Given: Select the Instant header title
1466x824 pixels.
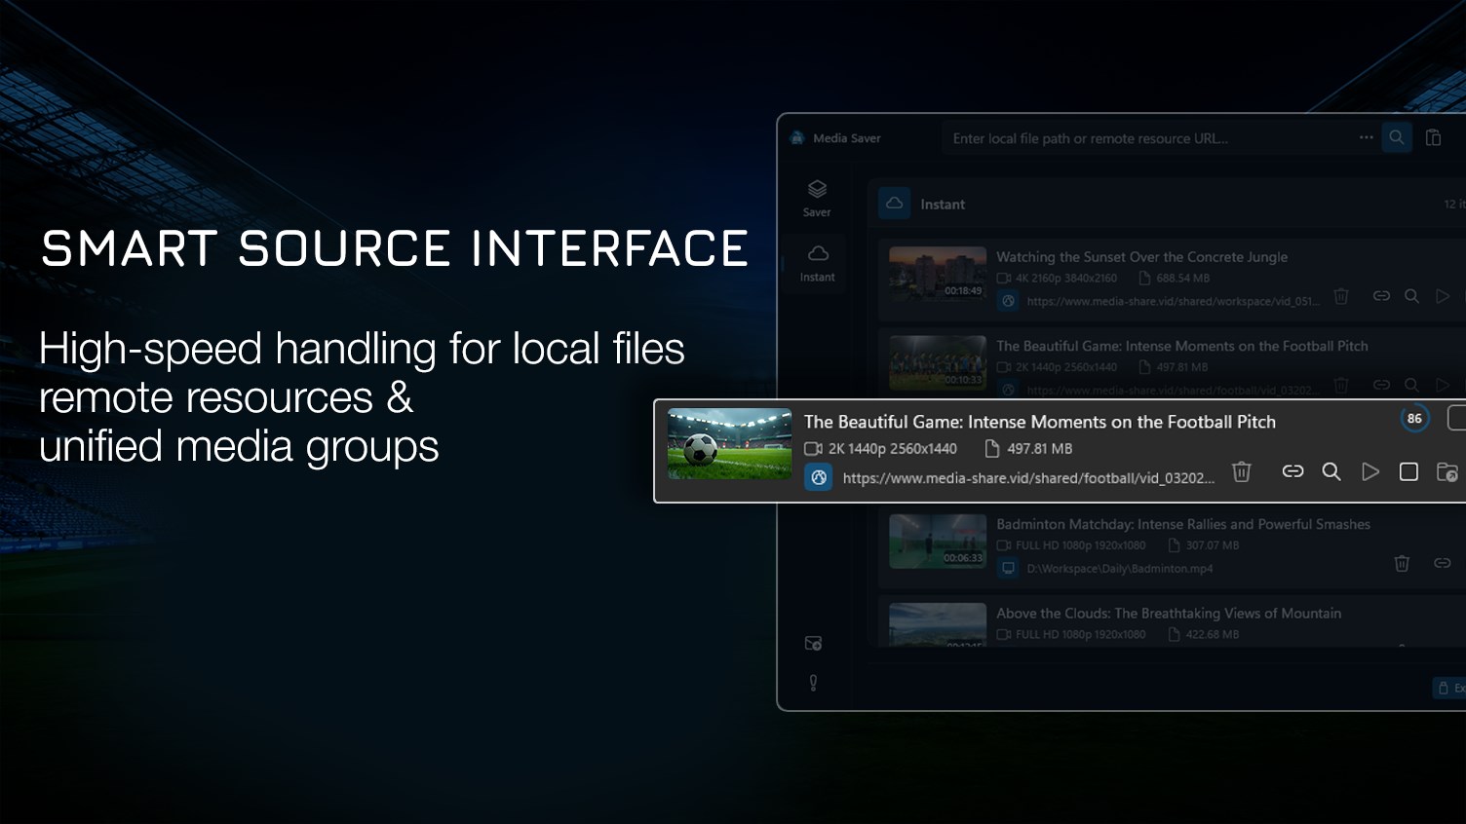Looking at the screenshot, I should tap(943, 205).
